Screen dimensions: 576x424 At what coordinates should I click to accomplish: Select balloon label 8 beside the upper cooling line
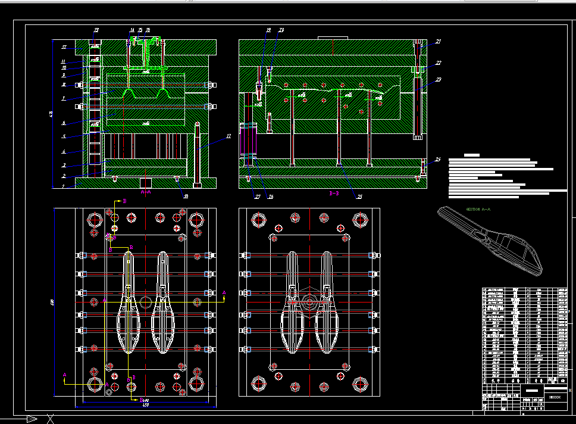pyautogui.click(x=64, y=85)
